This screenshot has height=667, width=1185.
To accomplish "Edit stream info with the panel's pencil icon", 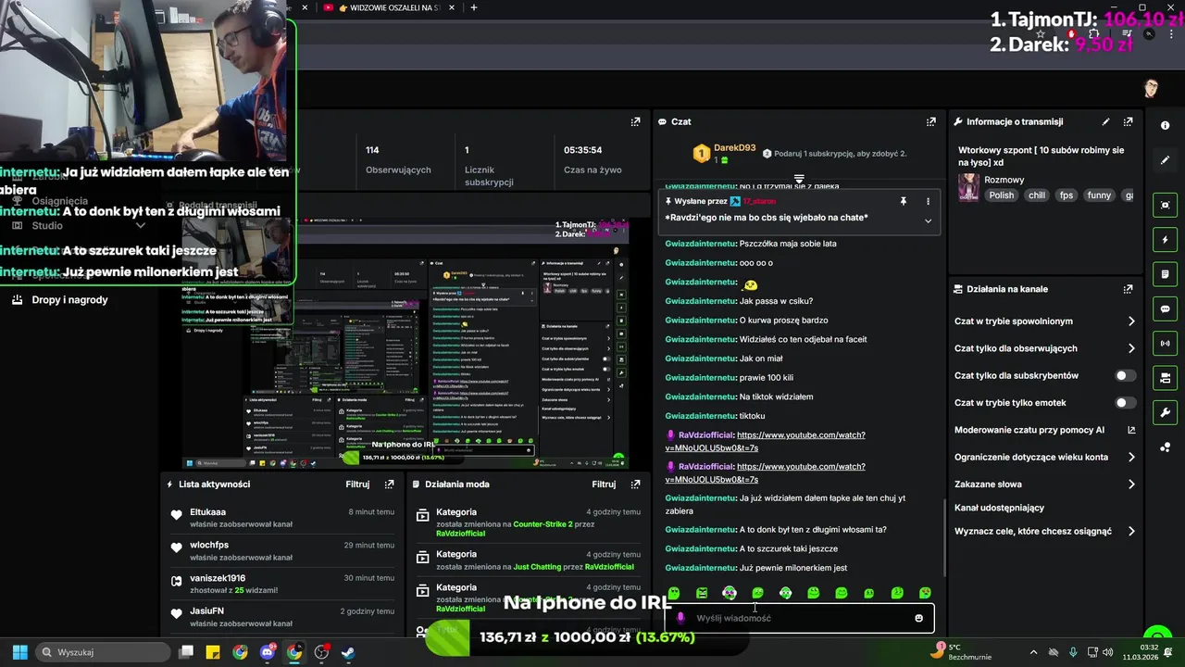I will 1105,121.
